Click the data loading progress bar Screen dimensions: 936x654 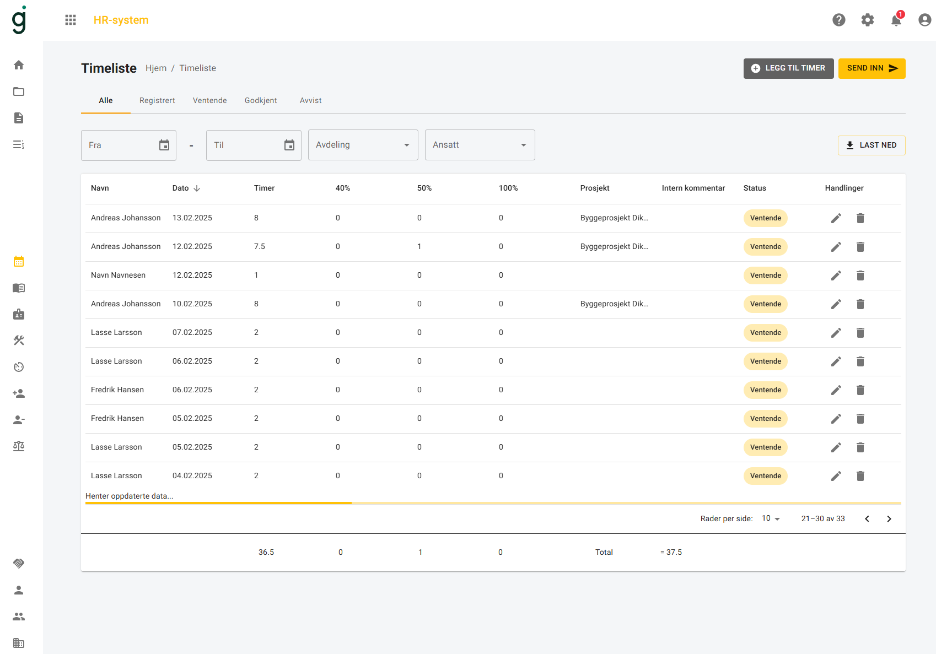click(493, 503)
